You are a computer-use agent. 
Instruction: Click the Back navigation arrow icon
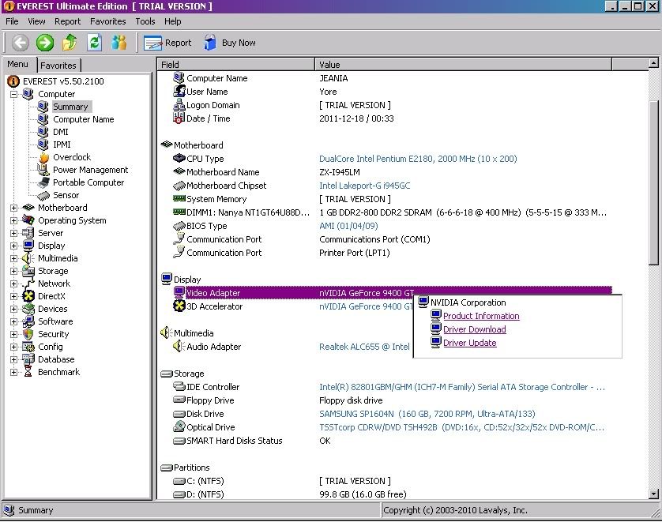coord(21,43)
